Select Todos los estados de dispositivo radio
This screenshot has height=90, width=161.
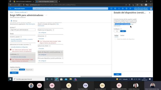(x=115, y=39)
